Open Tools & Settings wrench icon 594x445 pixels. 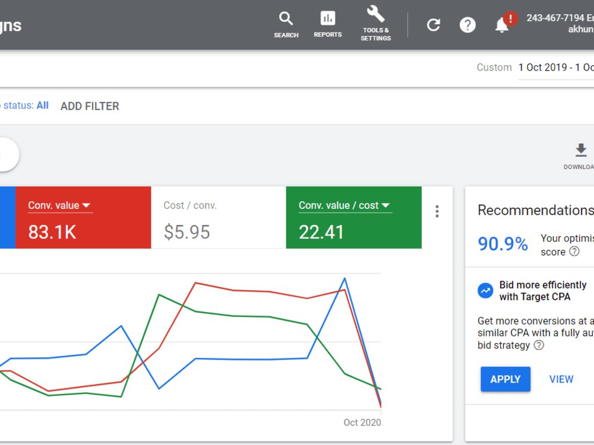(375, 24)
